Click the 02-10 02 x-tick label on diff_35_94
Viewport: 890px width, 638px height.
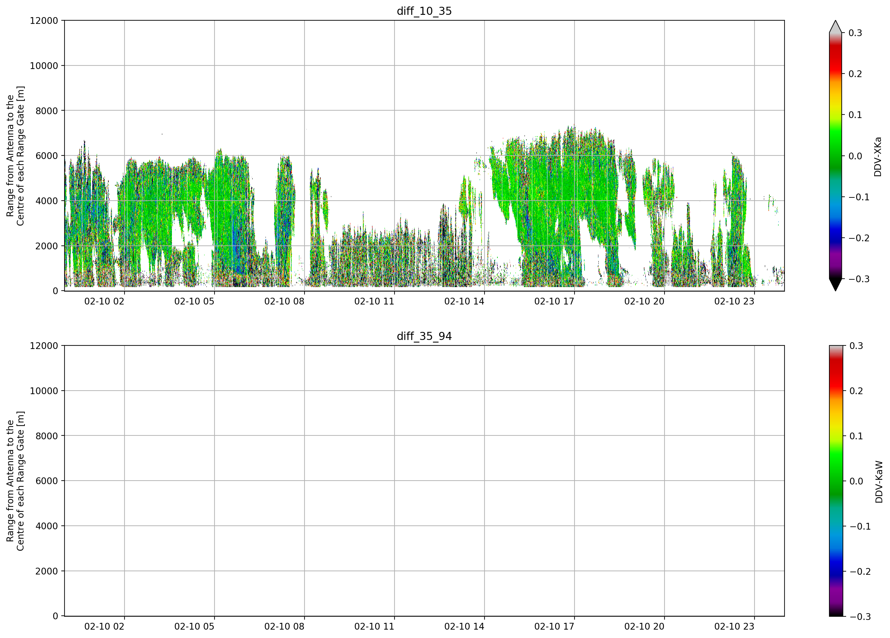tap(105, 627)
